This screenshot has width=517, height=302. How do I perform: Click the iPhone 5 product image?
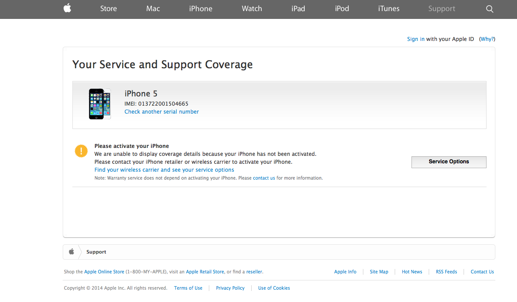click(x=99, y=104)
